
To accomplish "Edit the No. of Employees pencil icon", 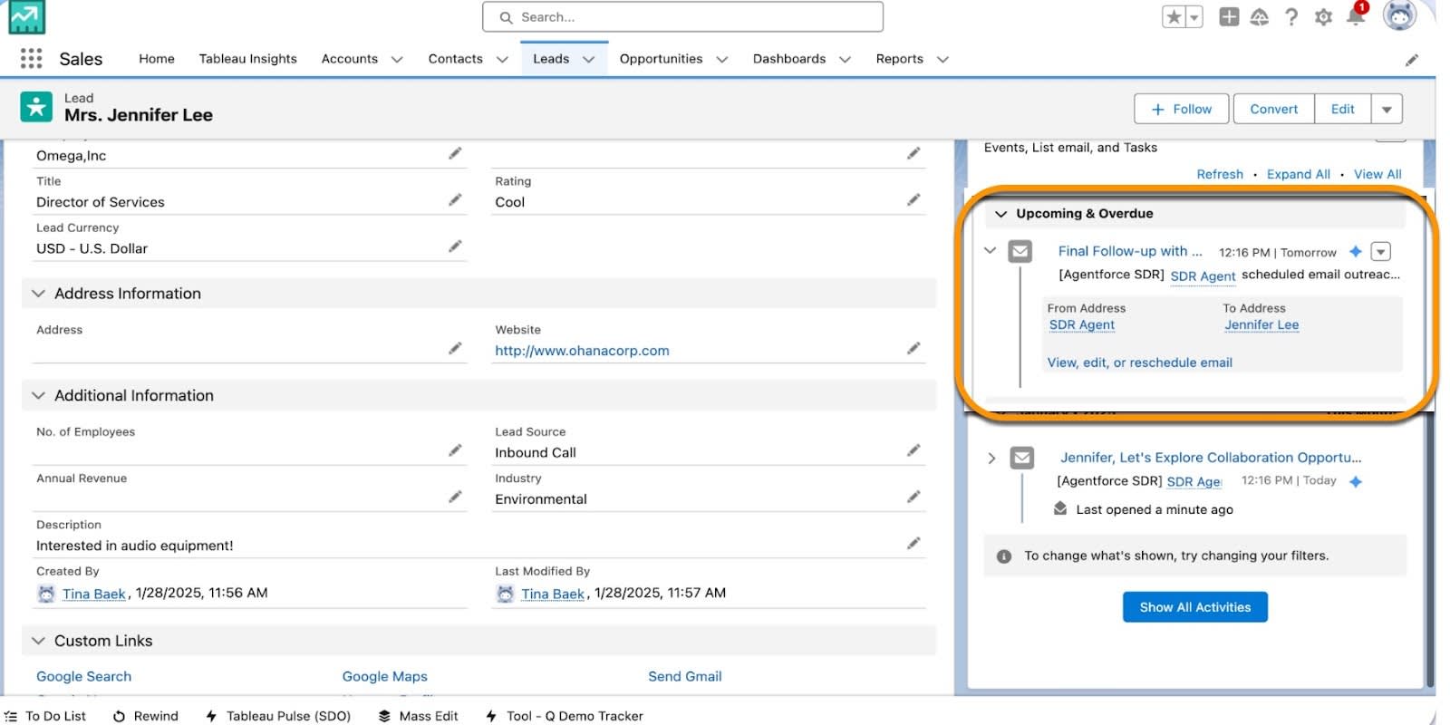I will tap(455, 450).
